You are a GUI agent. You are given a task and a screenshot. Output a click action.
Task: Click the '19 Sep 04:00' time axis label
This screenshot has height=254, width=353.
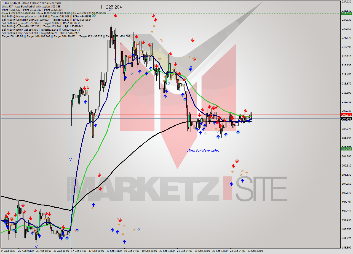(x=131, y=251)
